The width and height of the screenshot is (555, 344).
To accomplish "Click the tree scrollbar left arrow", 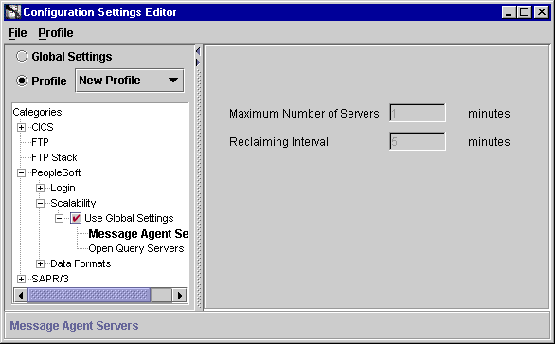I will click(21, 295).
